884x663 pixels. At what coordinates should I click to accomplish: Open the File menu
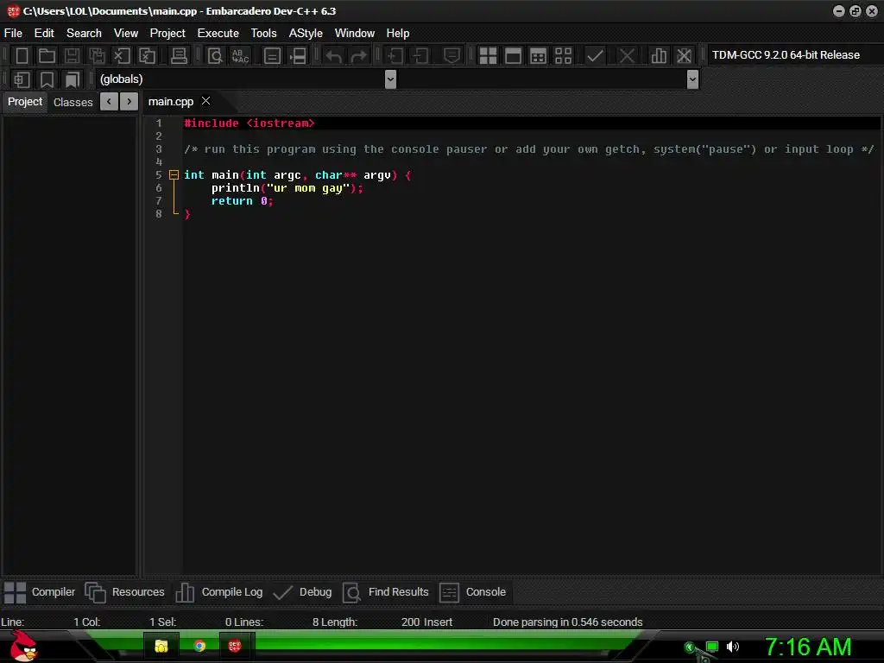pos(13,34)
